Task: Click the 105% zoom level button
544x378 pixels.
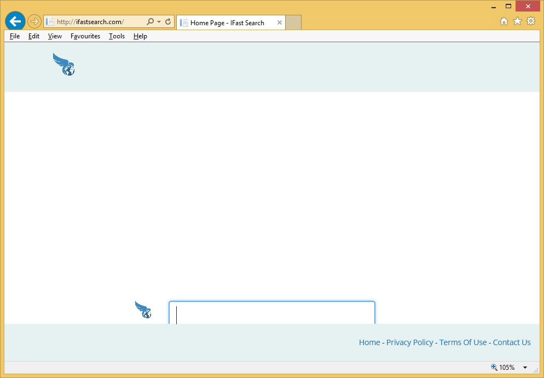Action: click(503, 368)
